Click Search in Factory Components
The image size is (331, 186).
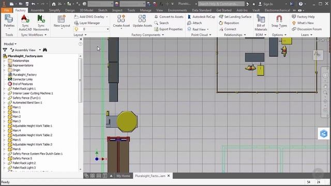[x=161, y=23]
